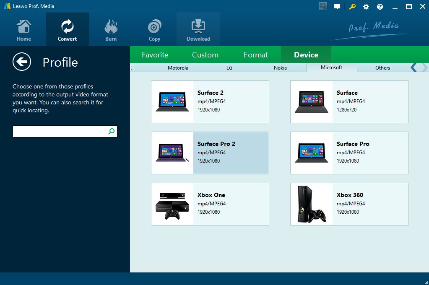The width and height of the screenshot is (429, 285).
Task: Choose the Surface 1280x720 profile card
Action: tap(349, 102)
